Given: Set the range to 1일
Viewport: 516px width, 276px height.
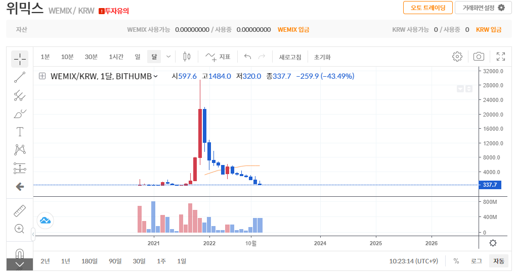Looking at the screenshot, I should click(x=182, y=261).
